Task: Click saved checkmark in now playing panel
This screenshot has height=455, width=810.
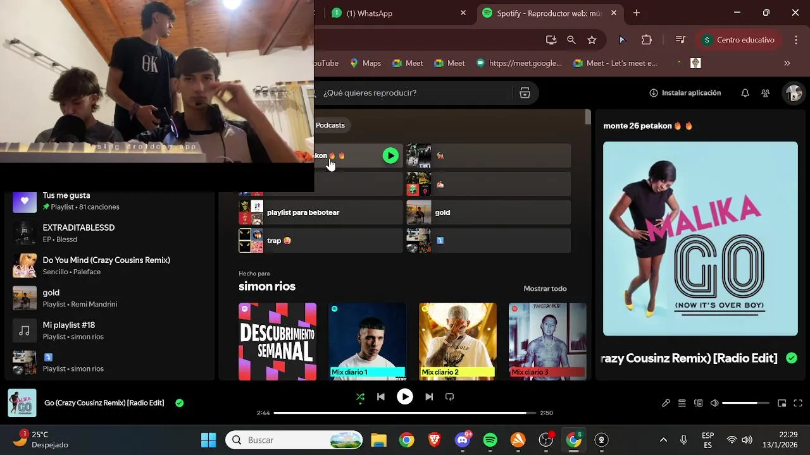Action: 792,358
